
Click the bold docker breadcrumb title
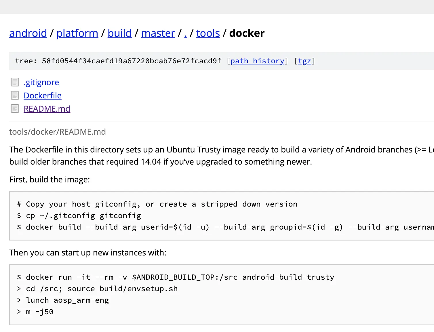(x=247, y=33)
